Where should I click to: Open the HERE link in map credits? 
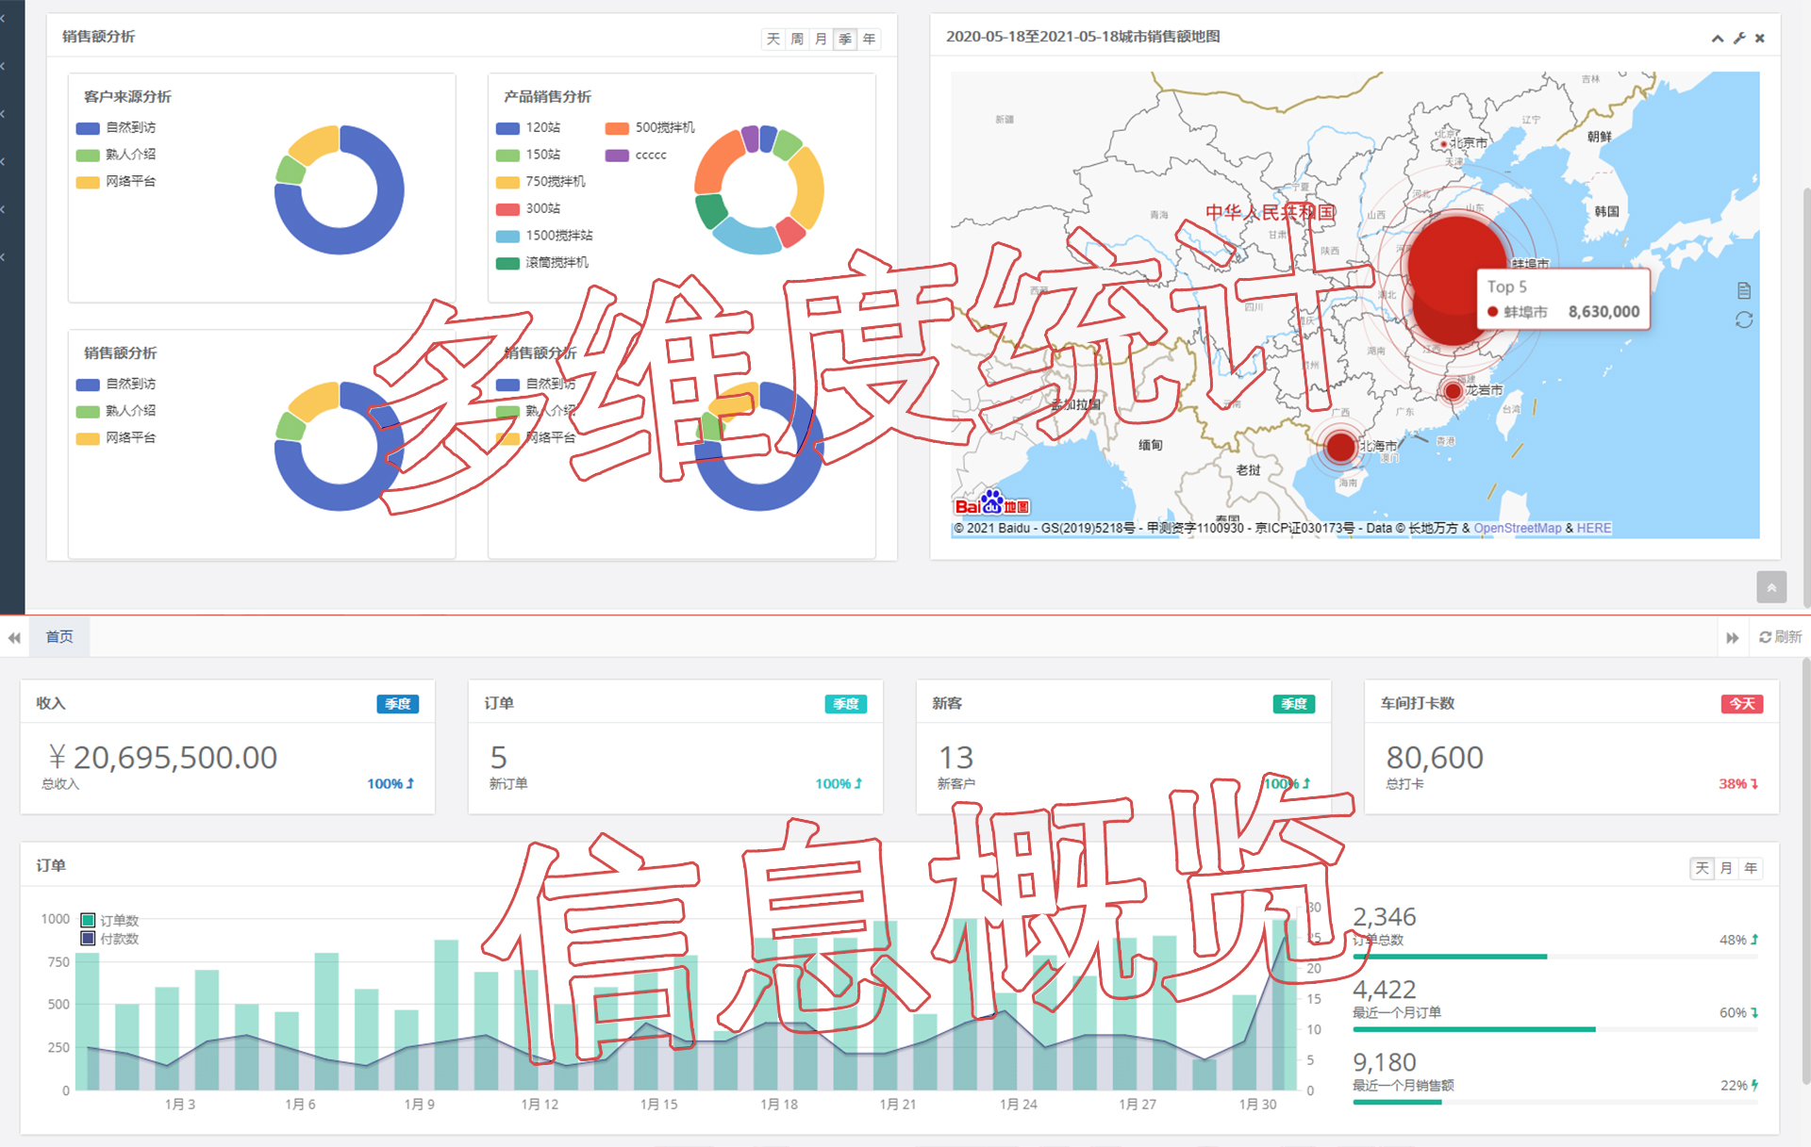pos(1594,528)
